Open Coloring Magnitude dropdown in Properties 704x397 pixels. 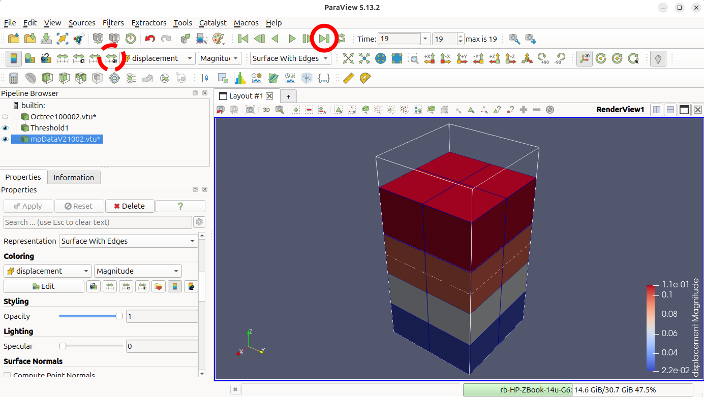click(138, 271)
